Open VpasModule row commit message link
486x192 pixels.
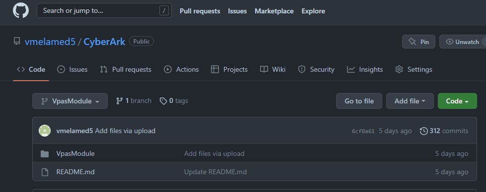pyautogui.click(x=214, y=153)
